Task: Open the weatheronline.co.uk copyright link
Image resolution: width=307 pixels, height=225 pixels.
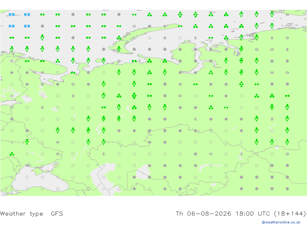Action: click(x=281, y=222)
